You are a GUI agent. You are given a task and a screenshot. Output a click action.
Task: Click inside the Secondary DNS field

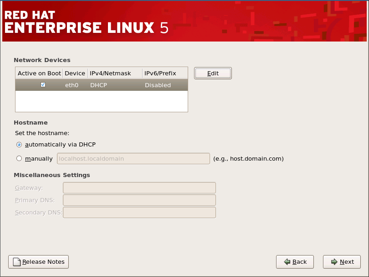tap(139, 212)
